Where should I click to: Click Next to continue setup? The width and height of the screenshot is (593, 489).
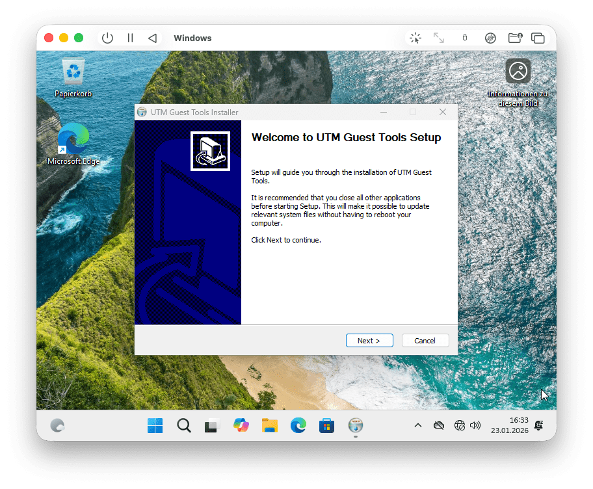click(x=368, y=341)
